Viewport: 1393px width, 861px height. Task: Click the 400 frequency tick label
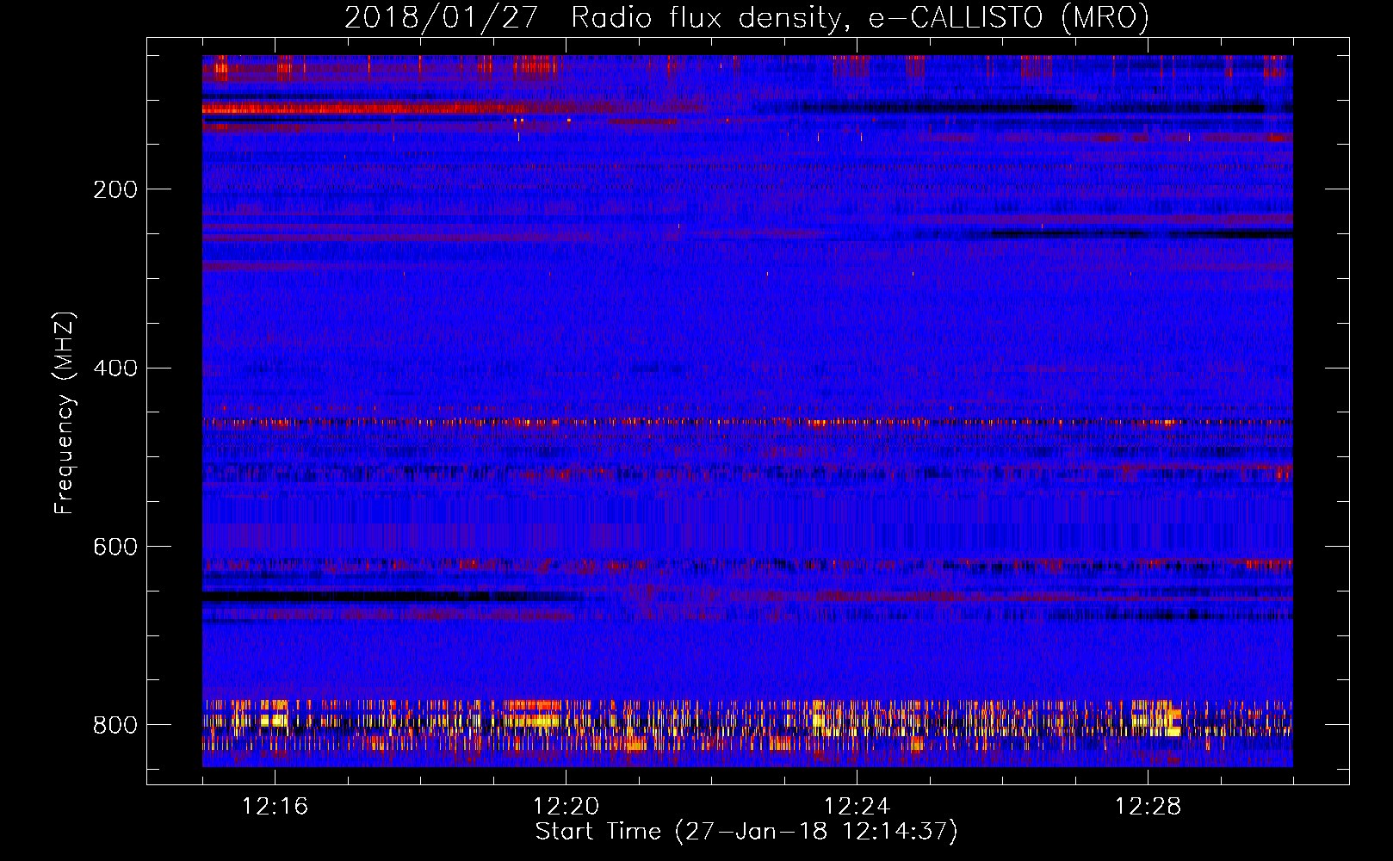click(115, 369)
